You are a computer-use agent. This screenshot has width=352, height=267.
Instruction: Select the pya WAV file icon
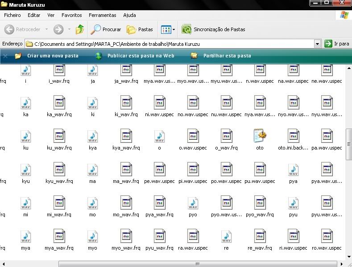pyautogui.click(x=293, y=170)
